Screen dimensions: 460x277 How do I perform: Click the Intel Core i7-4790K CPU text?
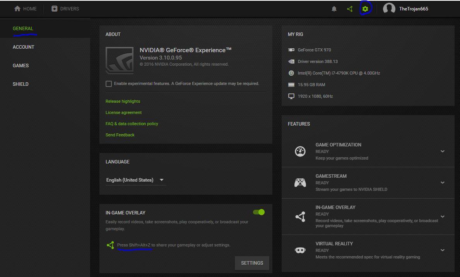coord(339,73)
